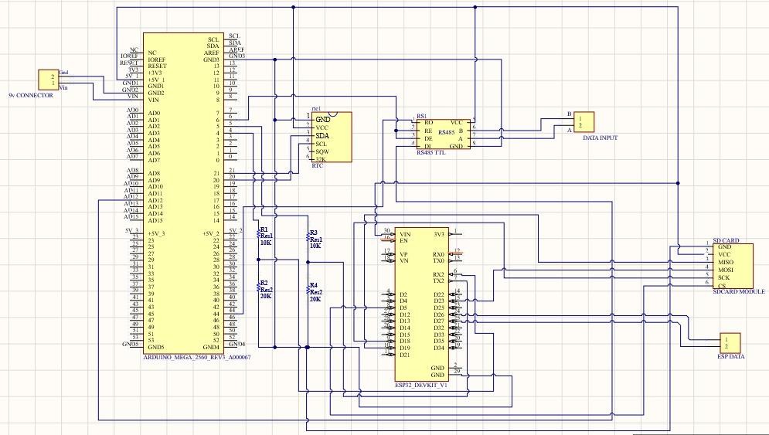
Task: Select the ESP32 DevKit component body
Action: [x=422, y=304]
